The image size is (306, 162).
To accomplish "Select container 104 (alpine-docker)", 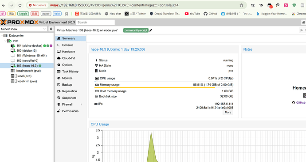I will click(x=29, y=45).
